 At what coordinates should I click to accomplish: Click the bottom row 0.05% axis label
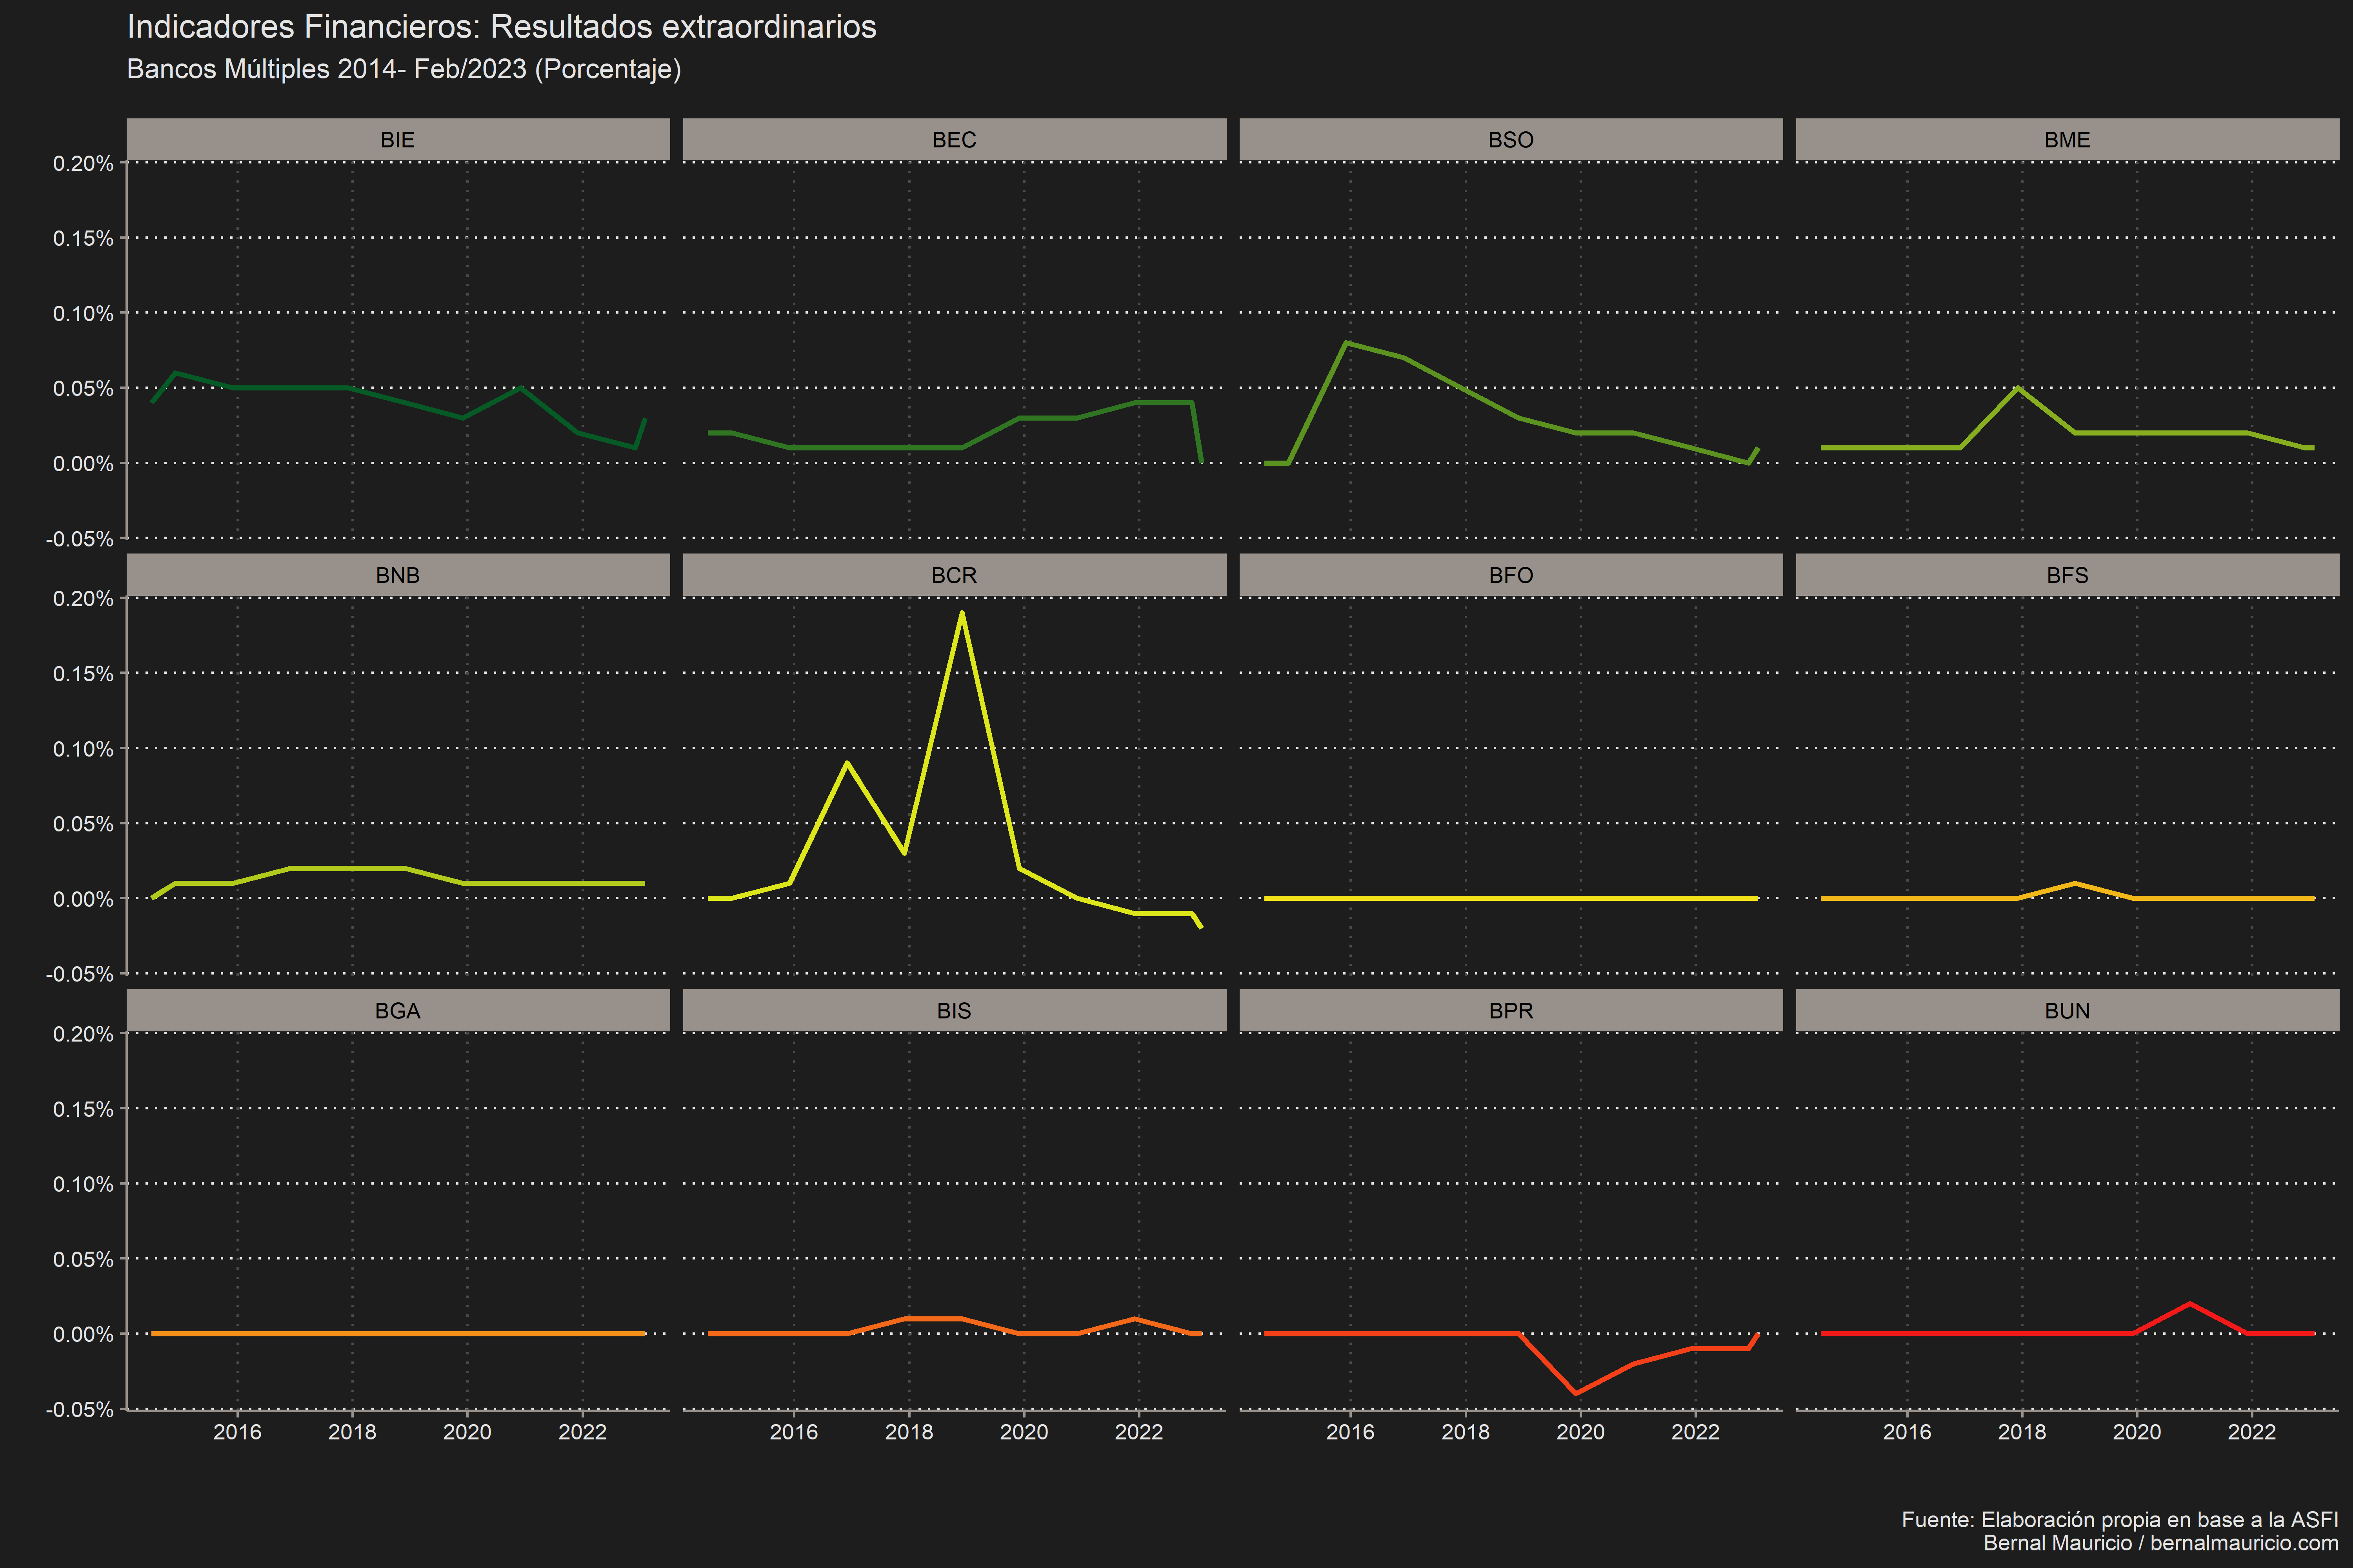[84, 1259]
